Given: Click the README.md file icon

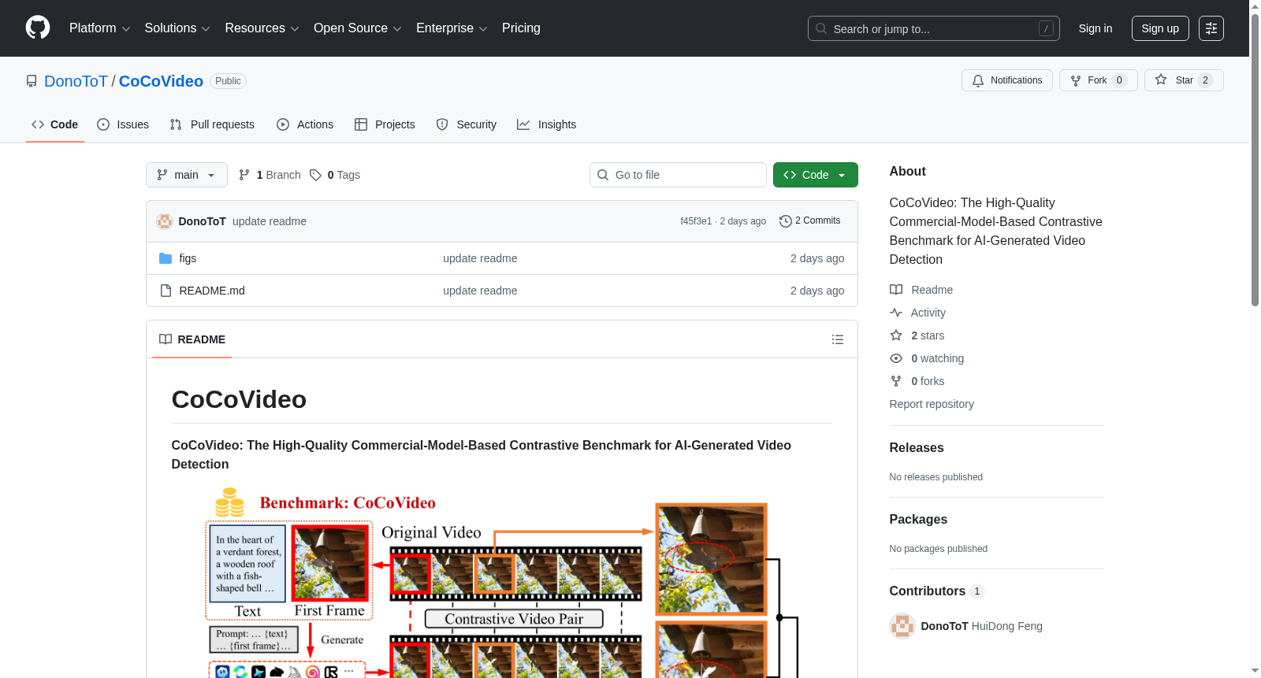Looking at the screenshot, I should [x=166, y=291].
